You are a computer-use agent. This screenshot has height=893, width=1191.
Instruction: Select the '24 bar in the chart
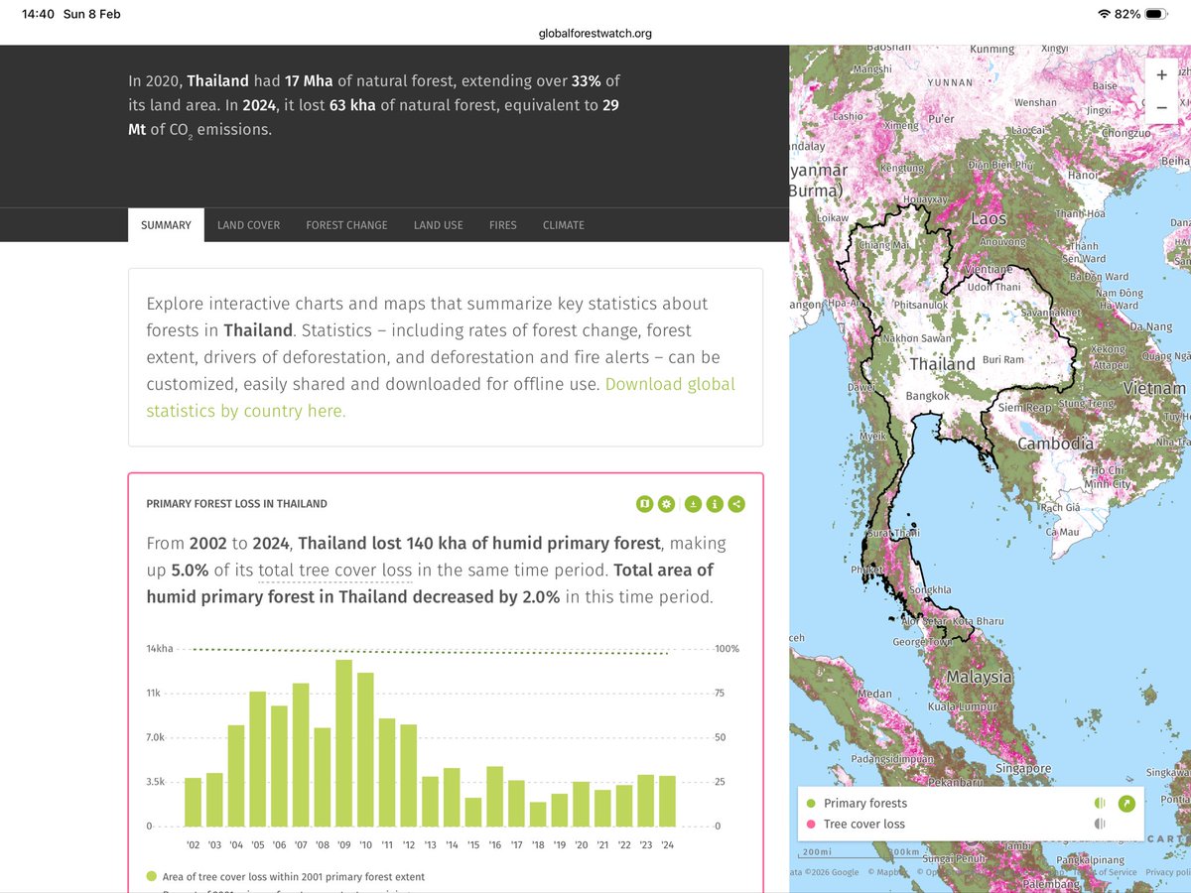(x=668, y=801)
